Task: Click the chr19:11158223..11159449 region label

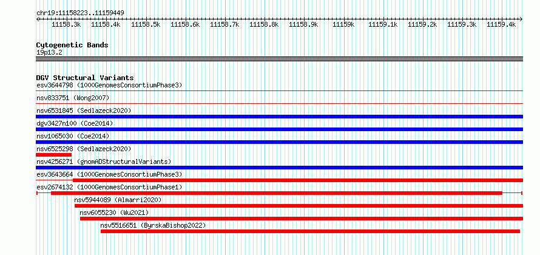Action: tap(80, 13)
